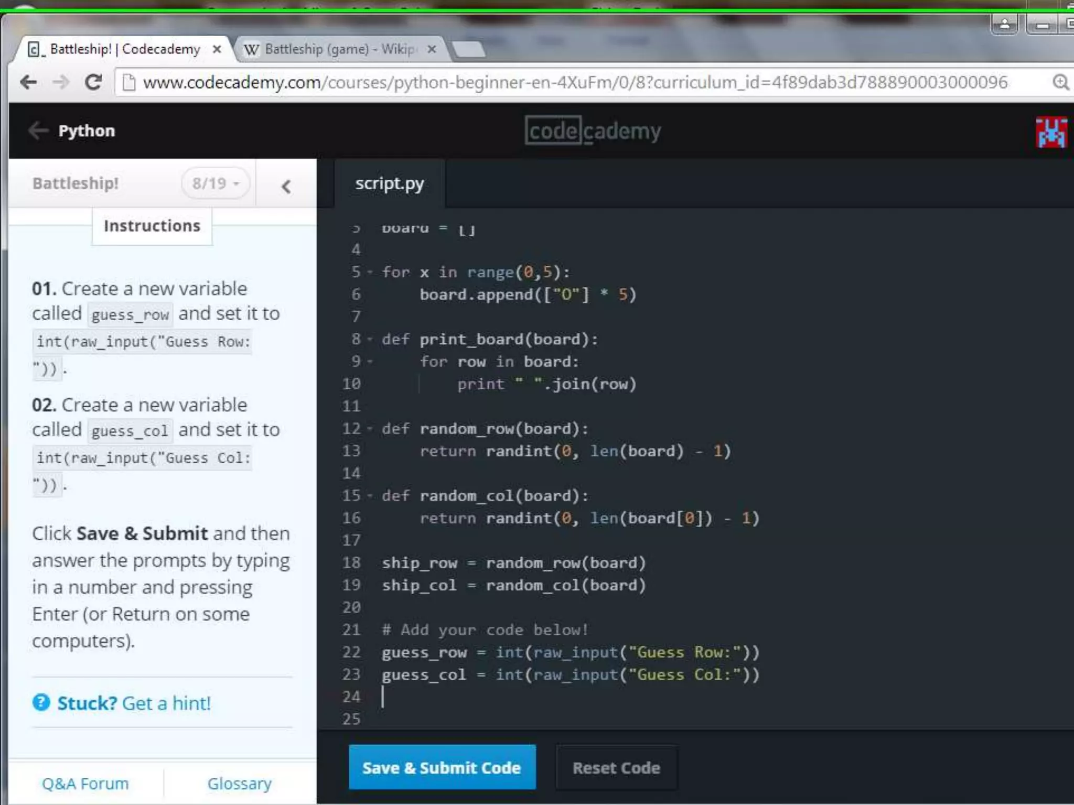Click the zoom magnifier icon in address bar

pos(1060,82)
